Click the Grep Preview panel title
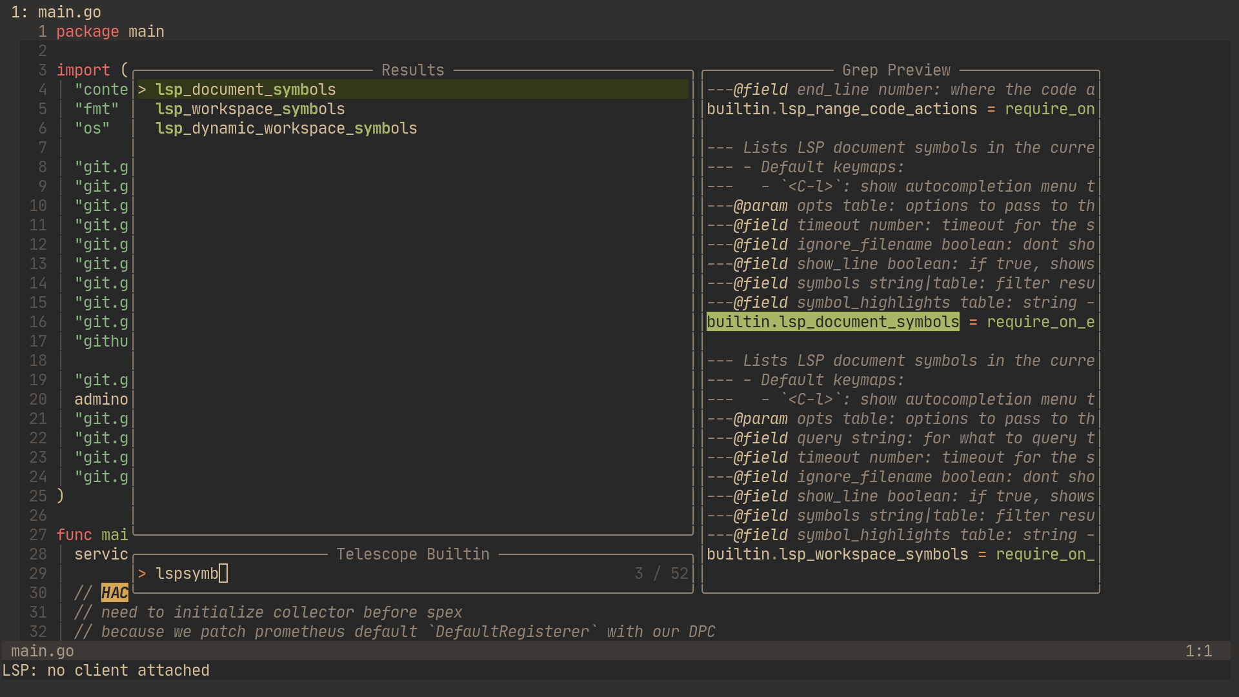Viewport: 1239px width, 697px height. [x=896, y=70]
